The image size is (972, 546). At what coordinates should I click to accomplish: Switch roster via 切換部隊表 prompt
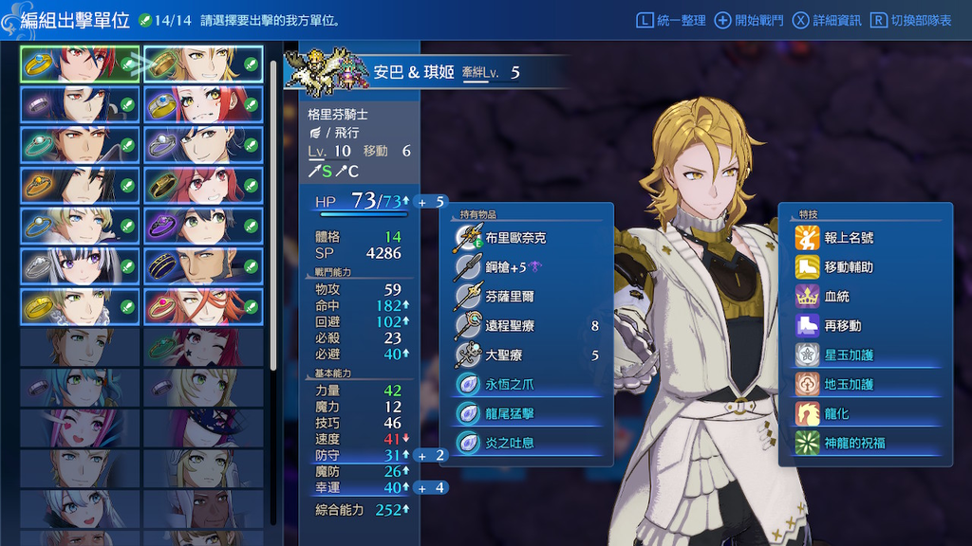coord(910,21)
